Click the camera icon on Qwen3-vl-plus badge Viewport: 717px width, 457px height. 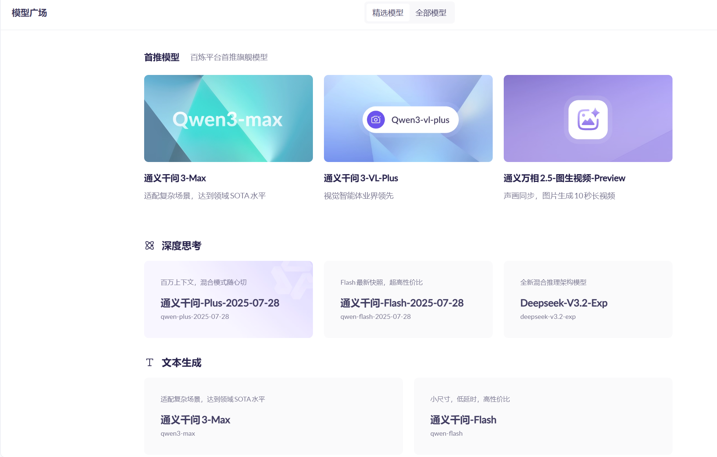point(375,119)
